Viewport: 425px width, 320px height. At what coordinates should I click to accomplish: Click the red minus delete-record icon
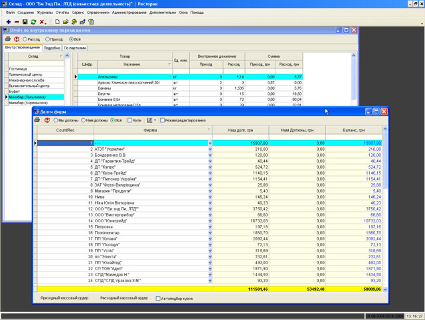pos(16,22)
